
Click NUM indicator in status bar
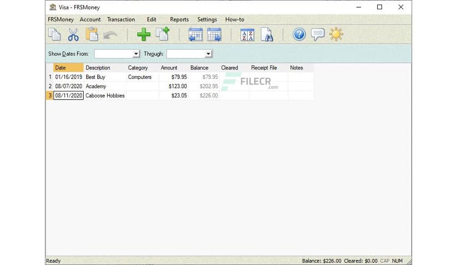click(397, 261)
